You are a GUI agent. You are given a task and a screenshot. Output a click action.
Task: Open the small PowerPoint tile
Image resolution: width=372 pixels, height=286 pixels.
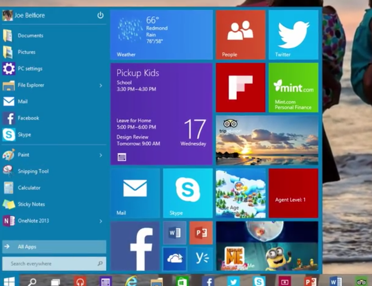coord(201,233)
